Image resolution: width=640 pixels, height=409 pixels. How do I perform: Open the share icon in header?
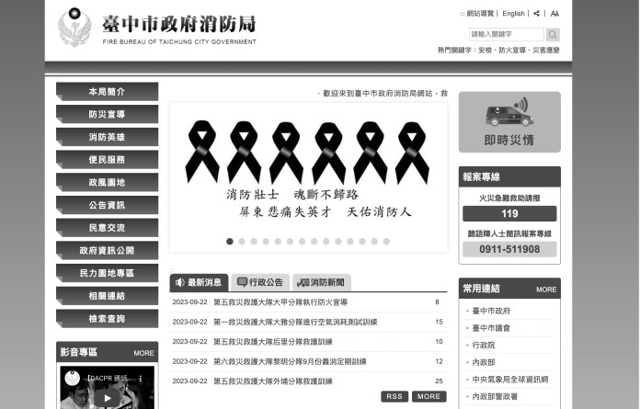536,14
